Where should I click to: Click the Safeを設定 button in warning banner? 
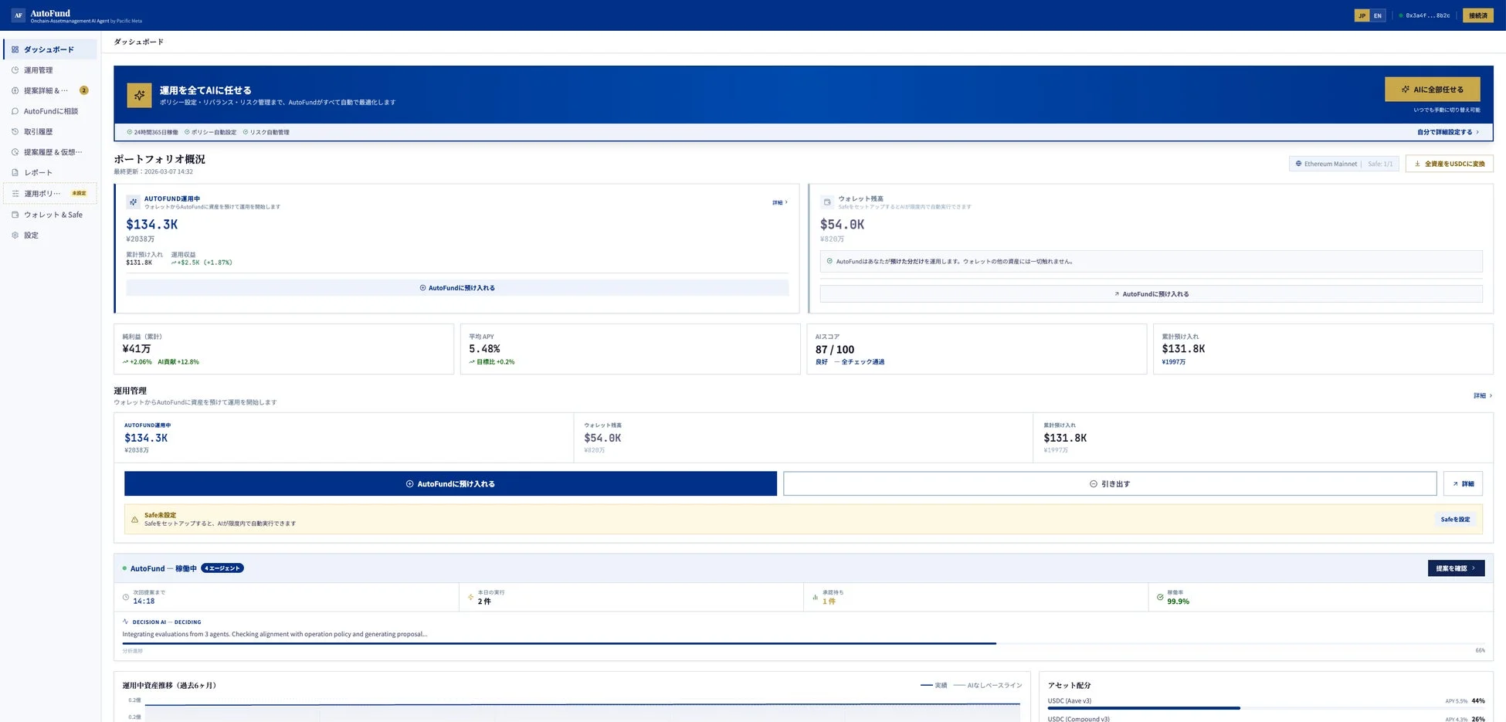[x=1455, y=520]
